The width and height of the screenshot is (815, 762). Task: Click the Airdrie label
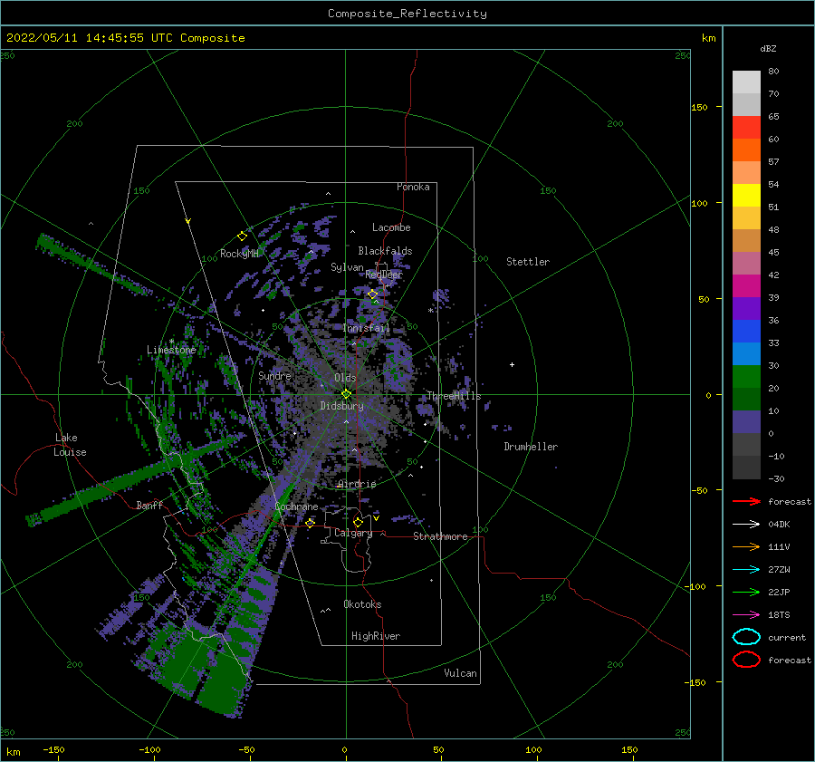[357, 484]
